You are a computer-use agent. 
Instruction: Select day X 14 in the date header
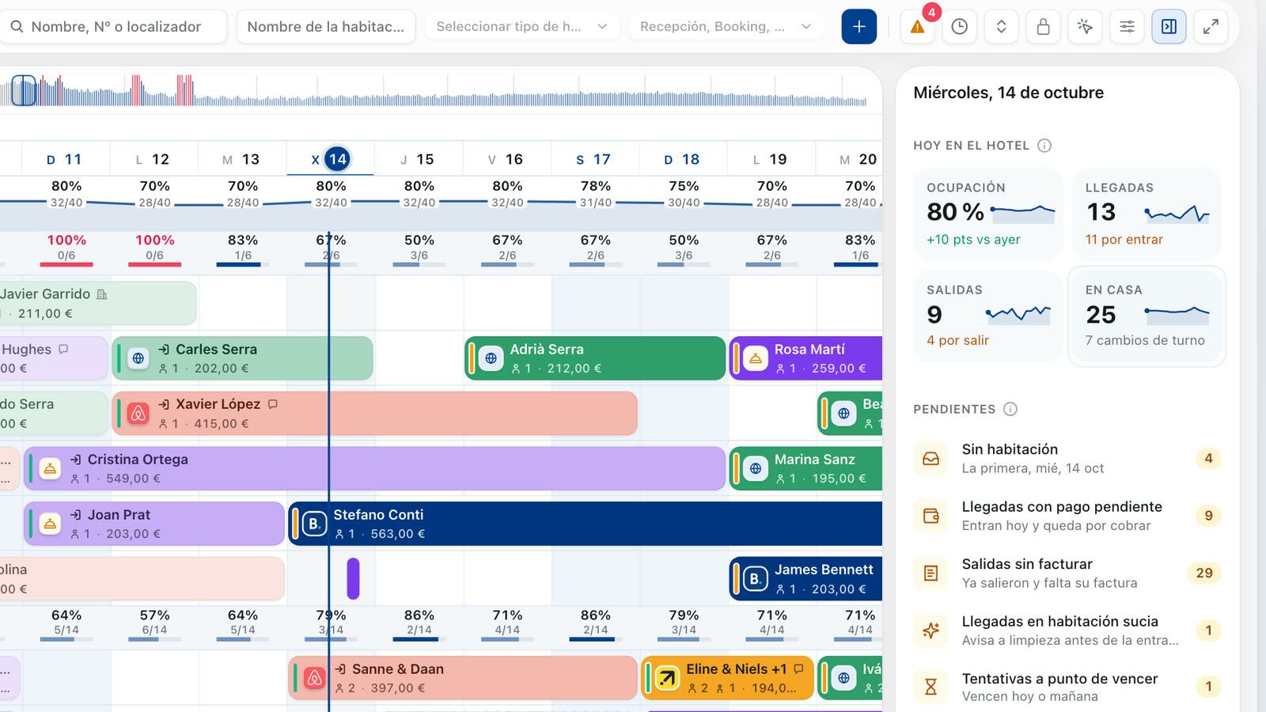click(x=331, y=159)
